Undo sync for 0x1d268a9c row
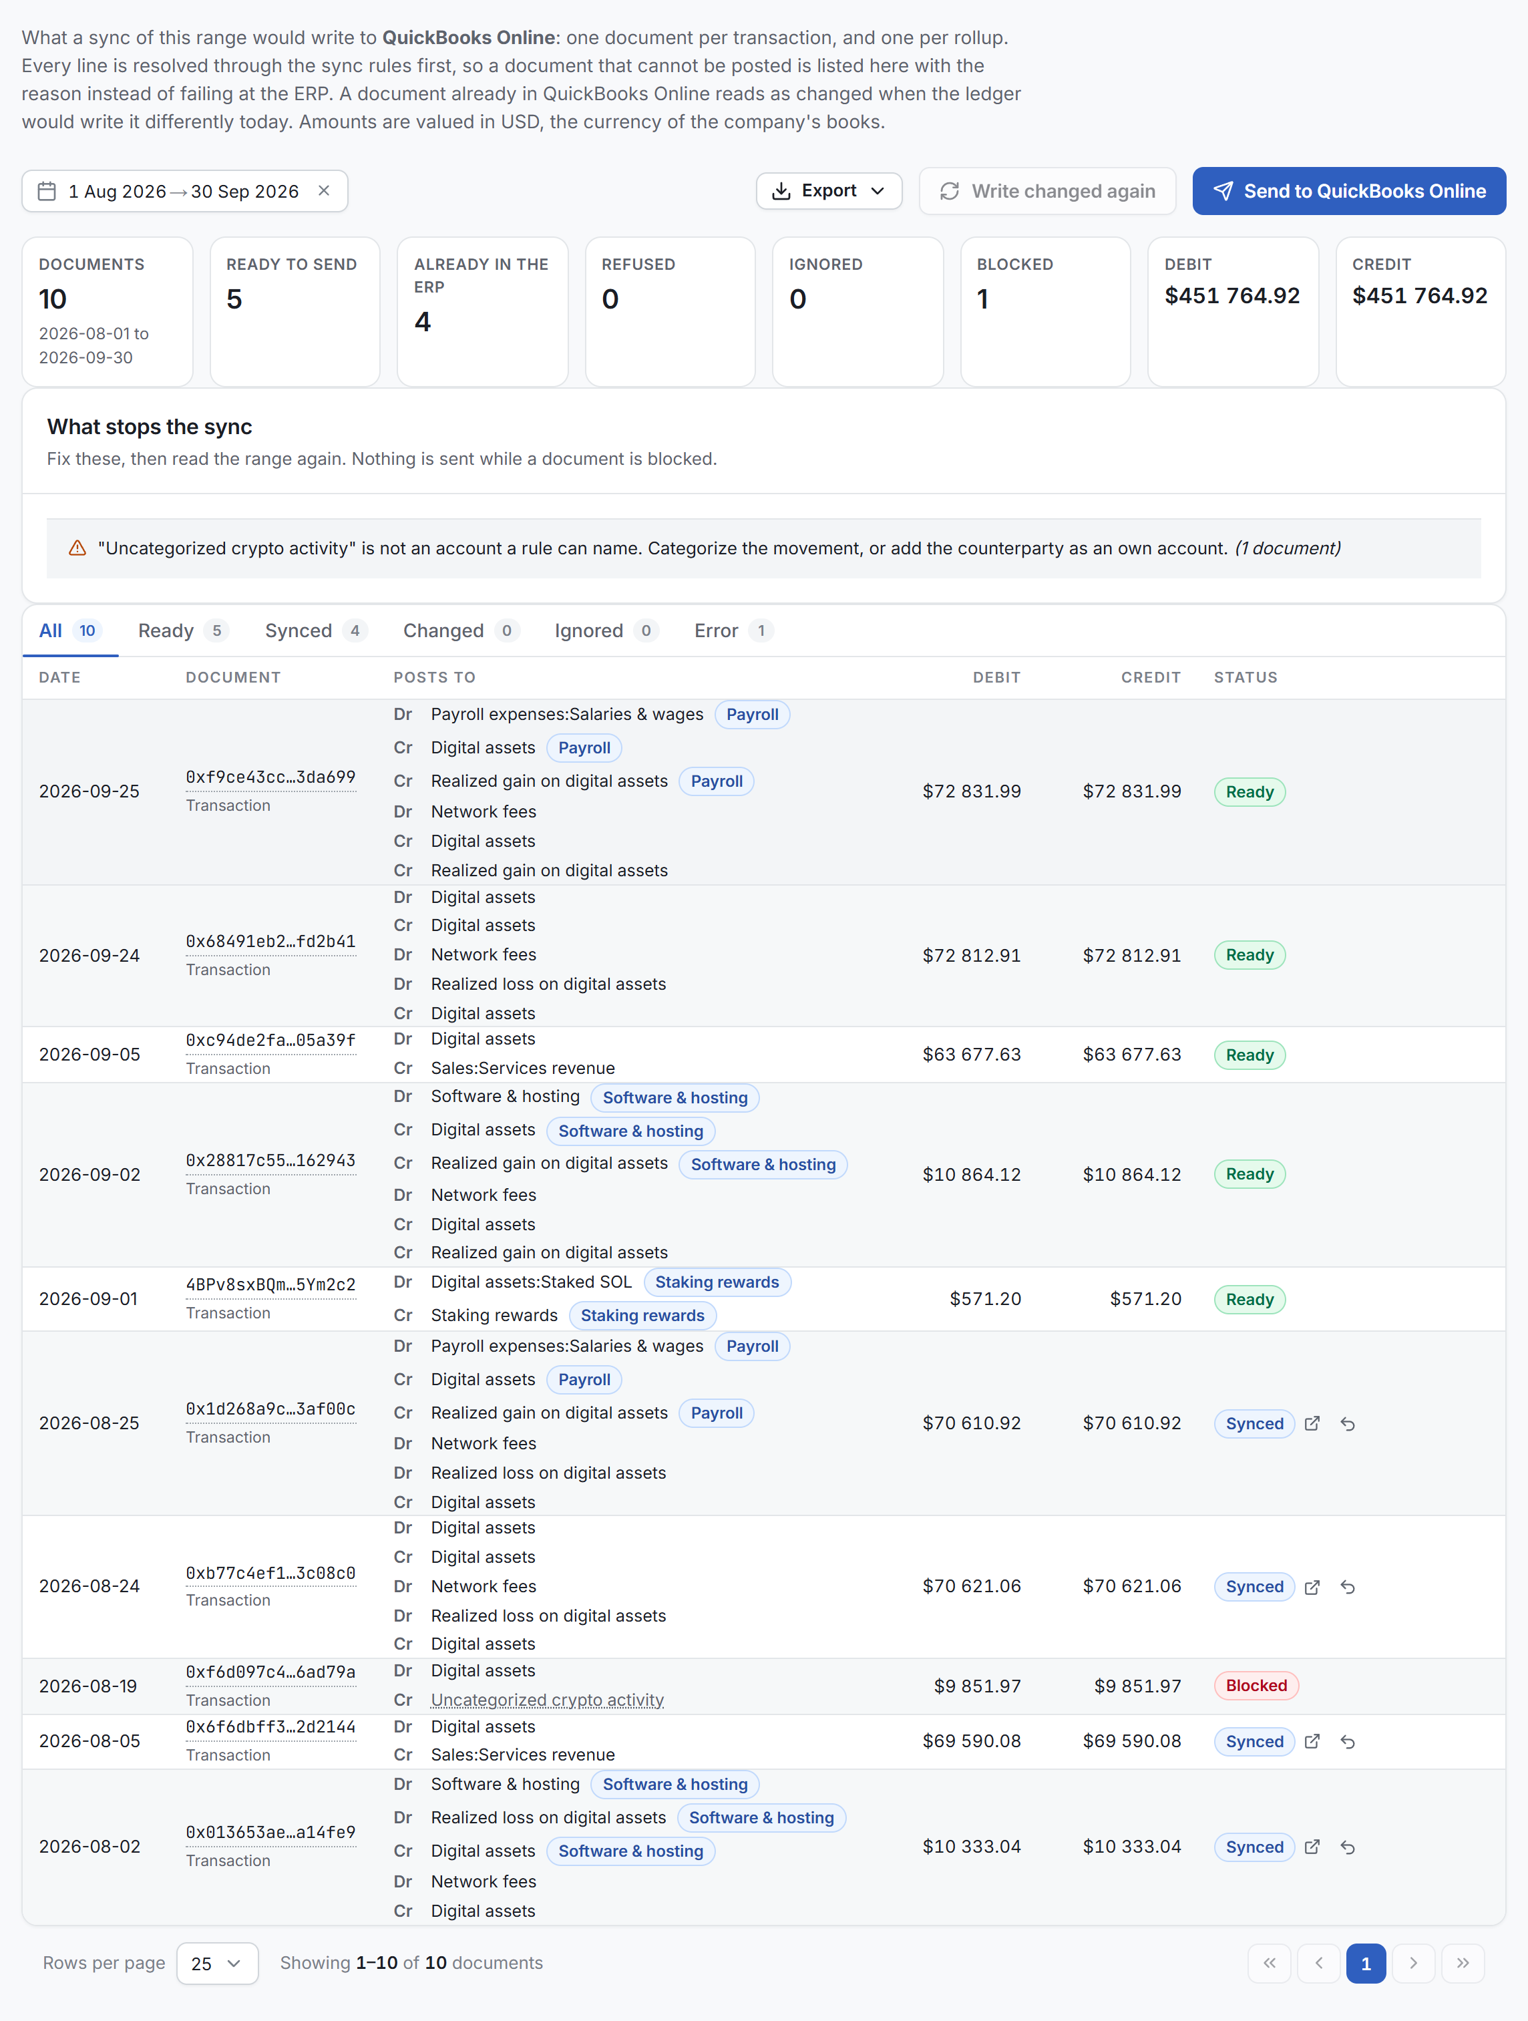The width and height of the screenshot is (1528, 2021). [1347, 1423]
